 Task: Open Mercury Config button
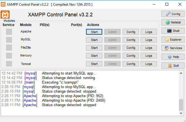(x=131, y=56)
